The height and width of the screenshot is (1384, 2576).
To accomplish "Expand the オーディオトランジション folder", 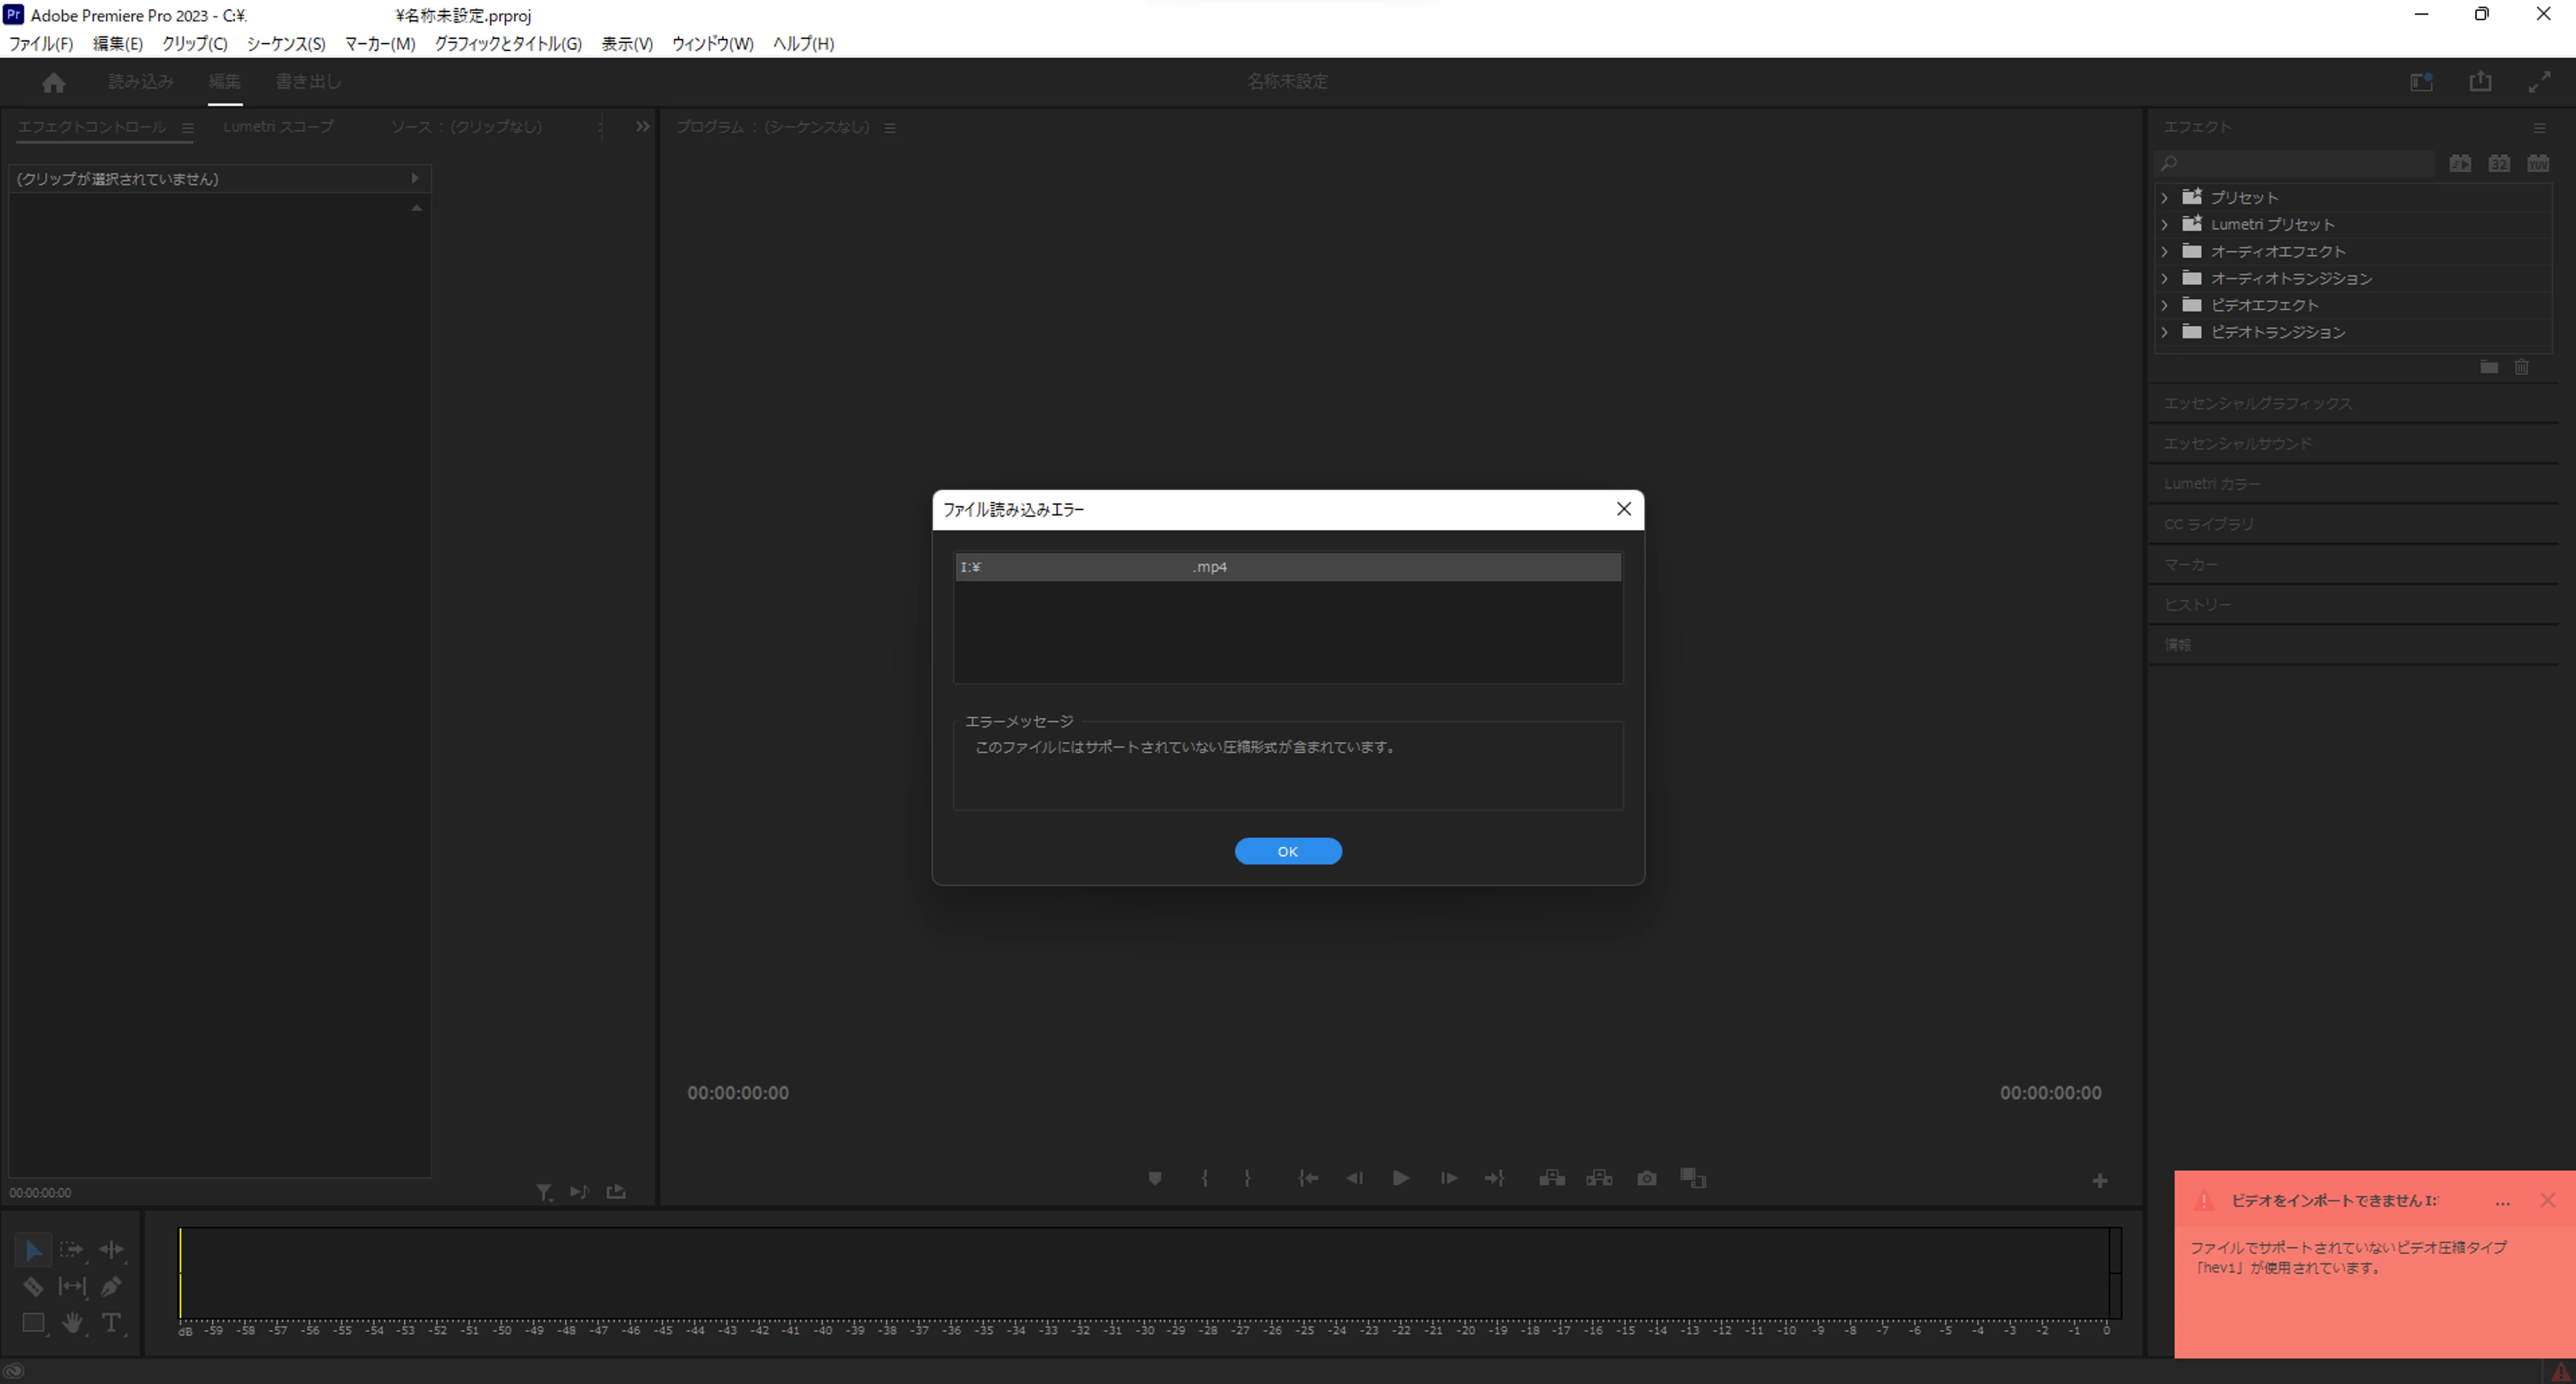I will pos(2165,278).
